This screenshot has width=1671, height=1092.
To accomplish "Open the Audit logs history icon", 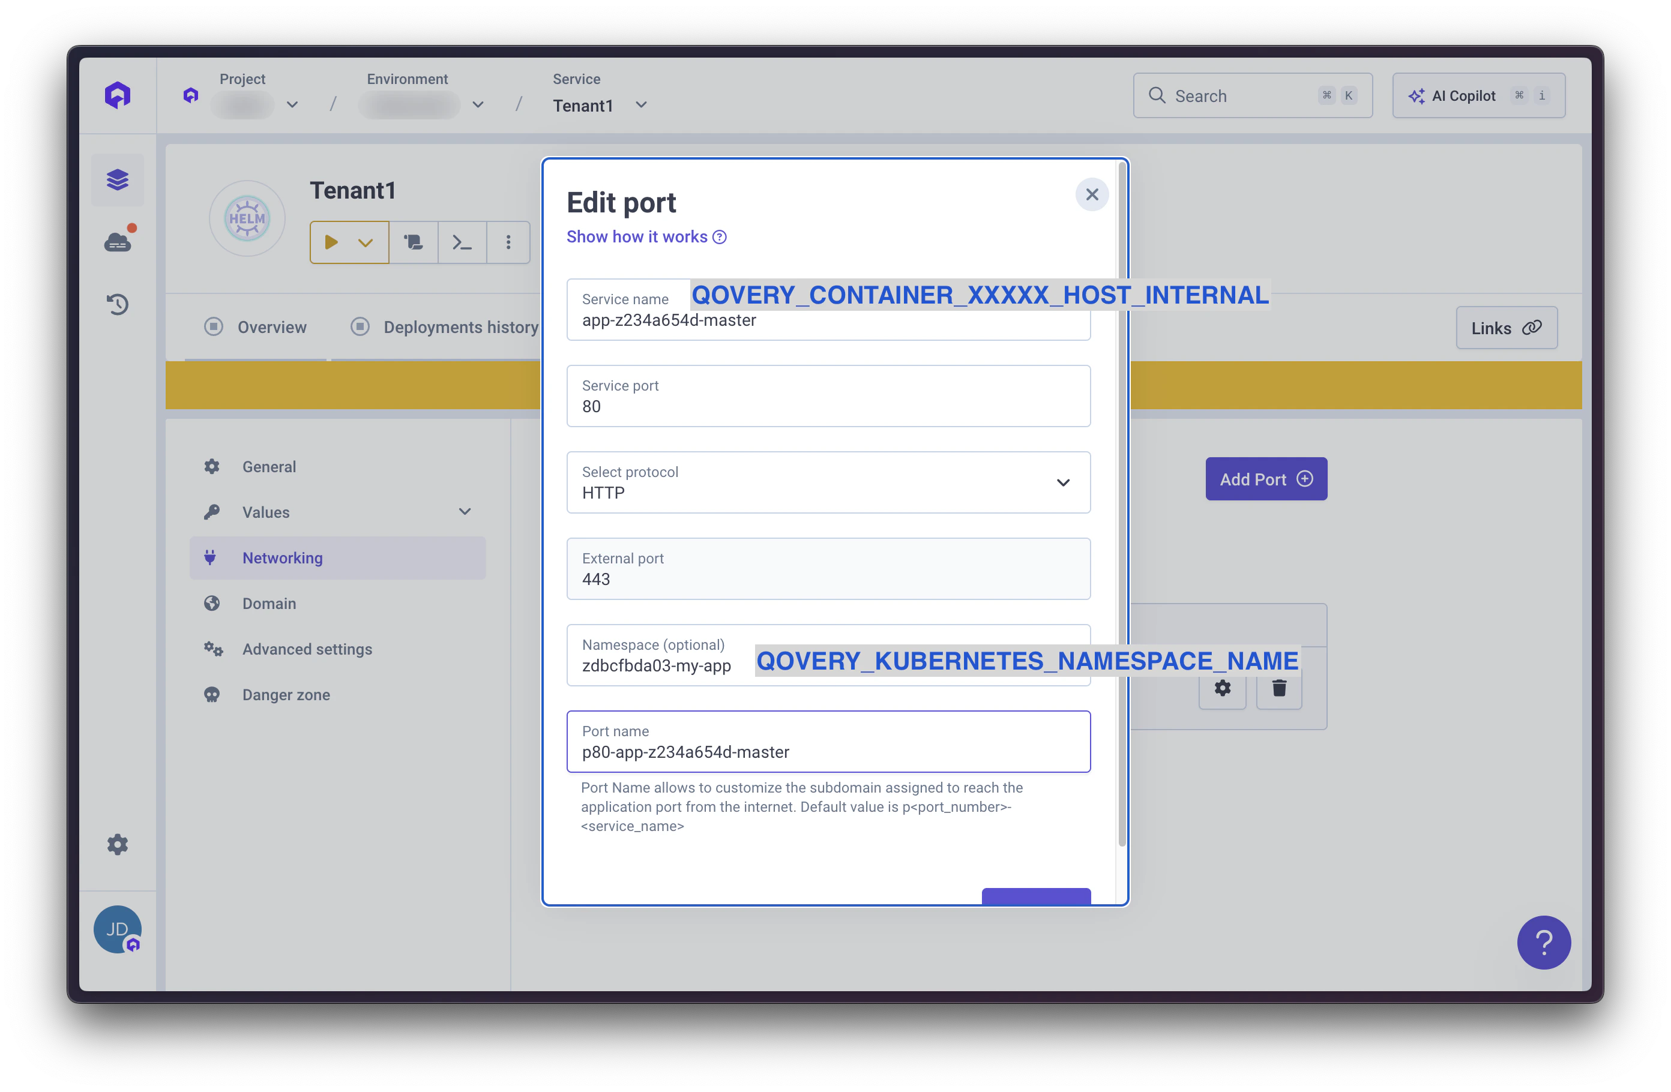I will [x=117, y=305].
